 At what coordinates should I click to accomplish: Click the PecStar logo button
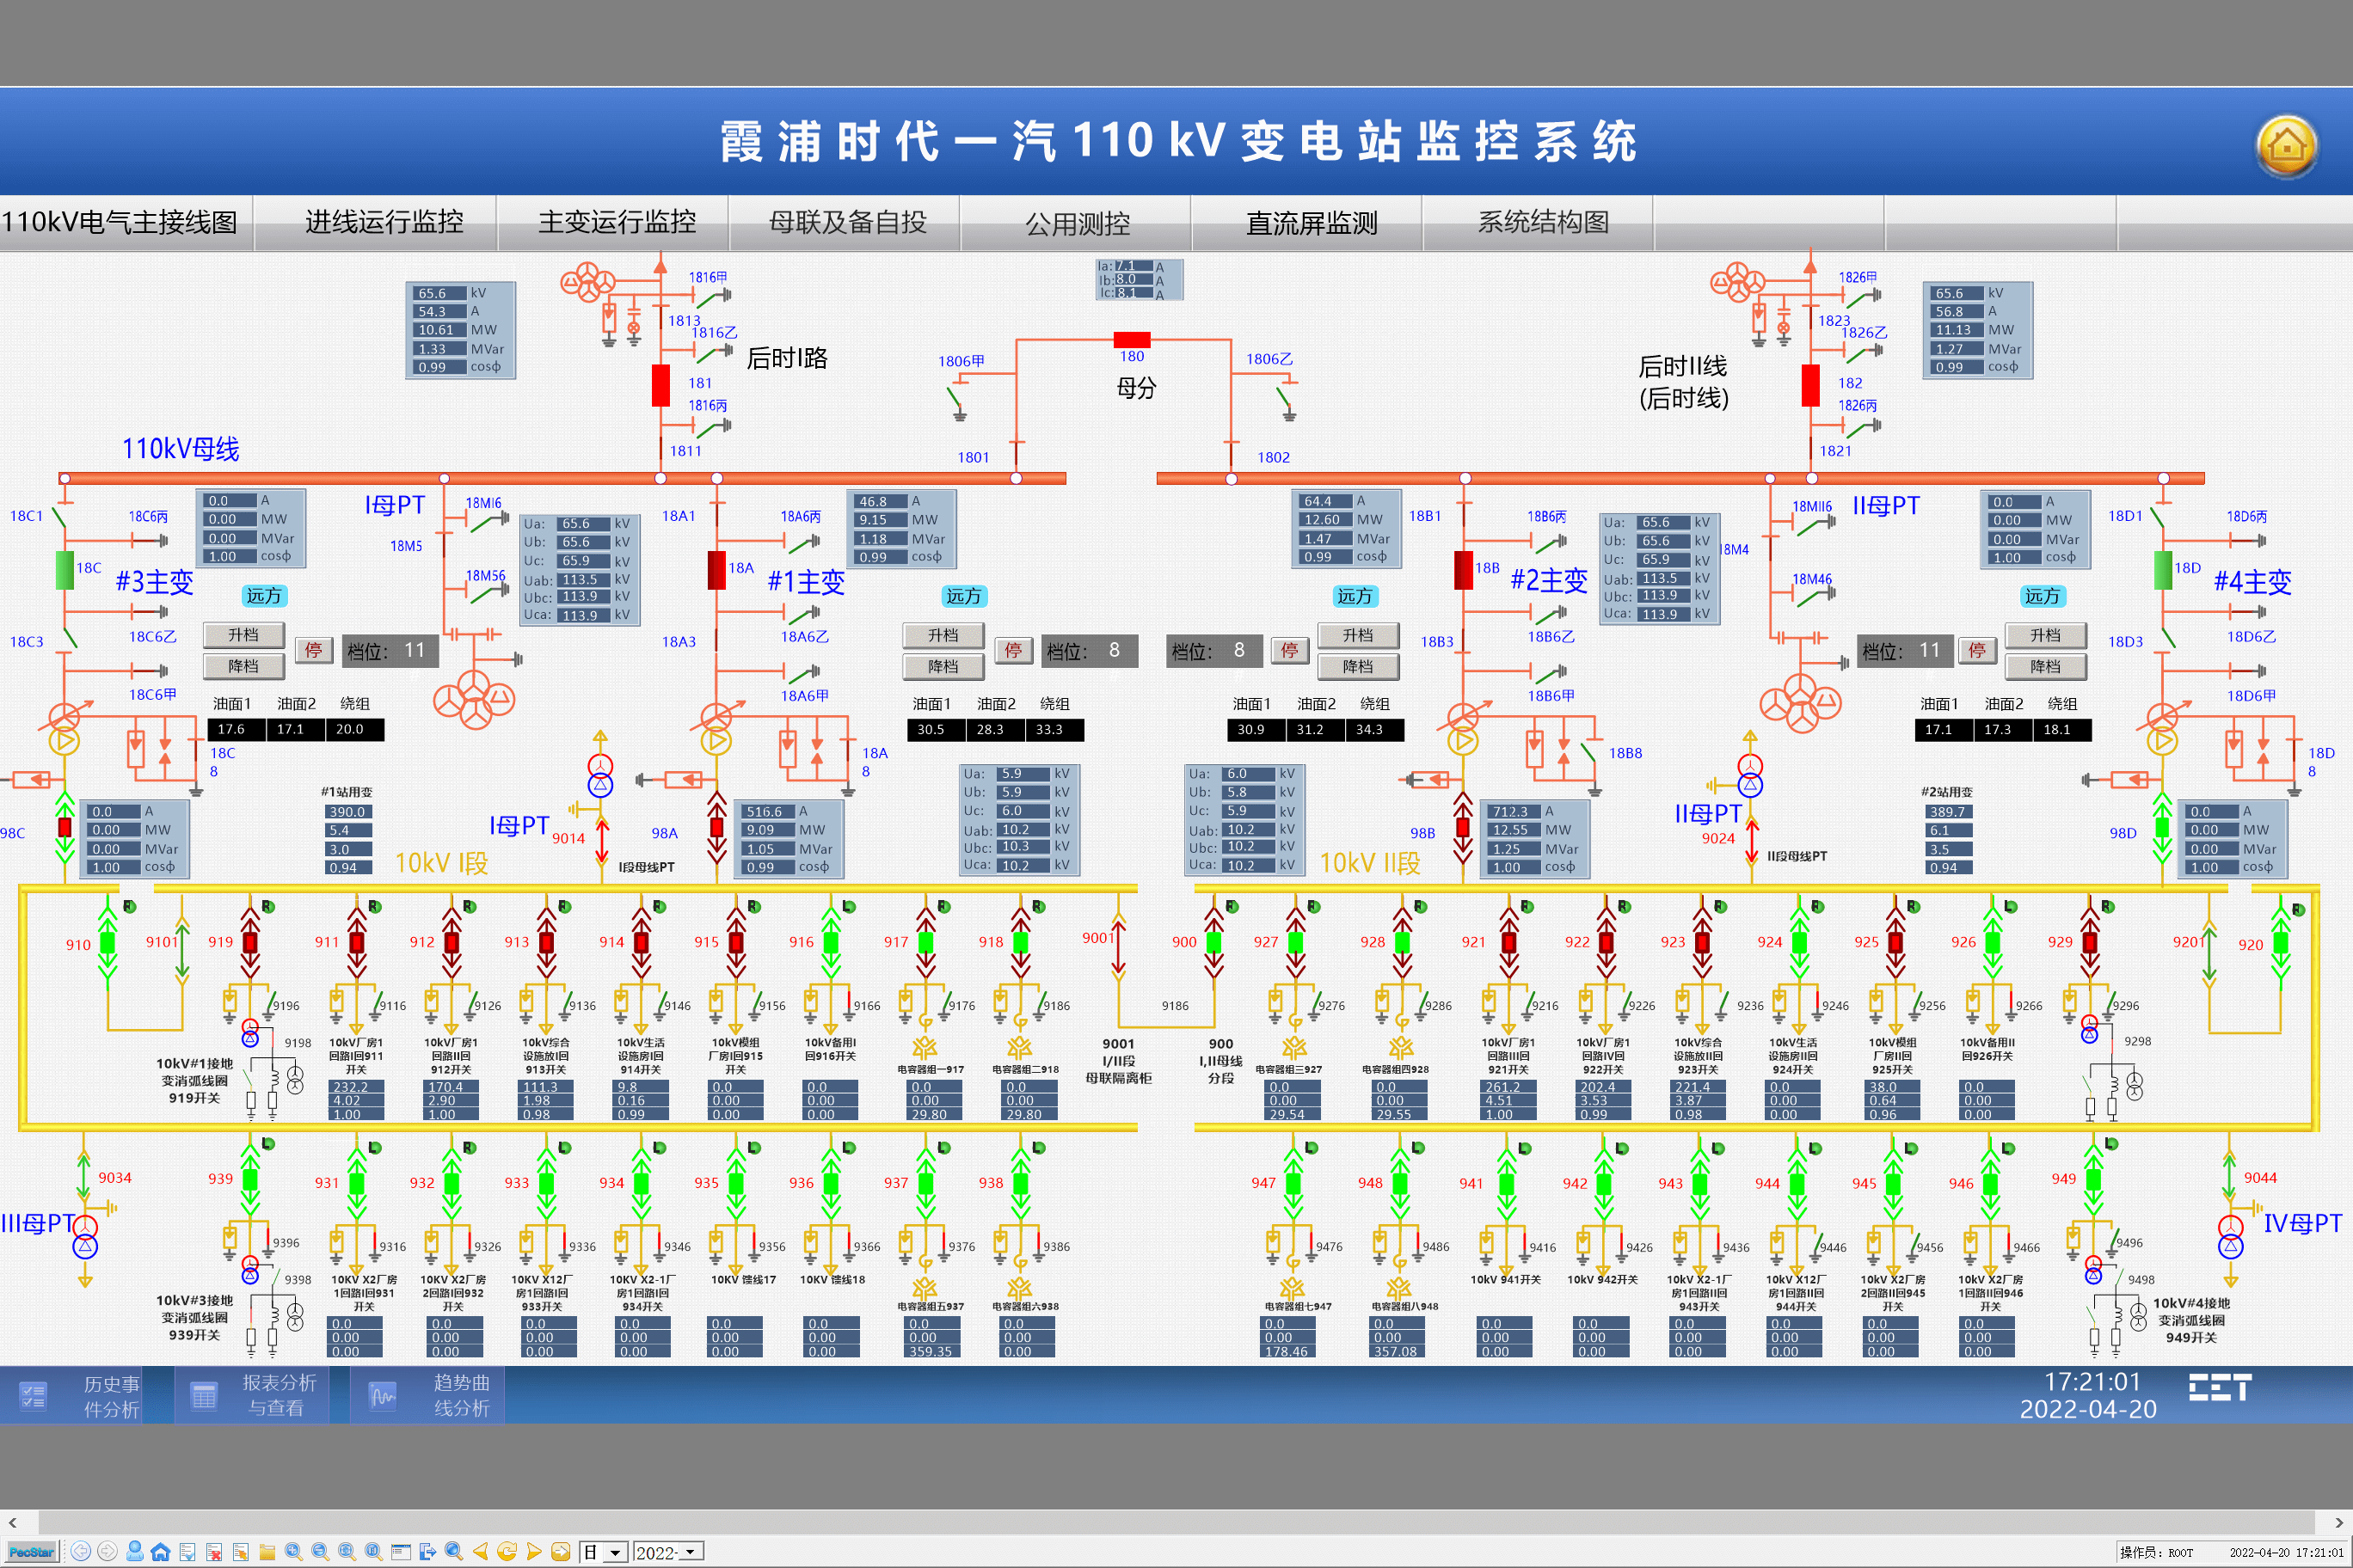tap(31, 1552)
